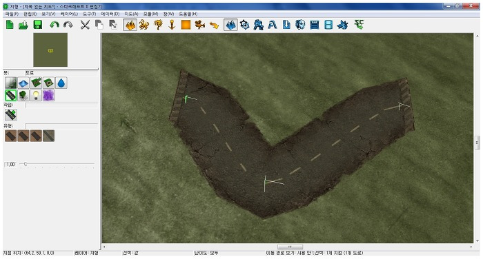483x259 pixels.
Task: Click the horizontal viewport scrollbar thumb
Action: tap(290, 247)
